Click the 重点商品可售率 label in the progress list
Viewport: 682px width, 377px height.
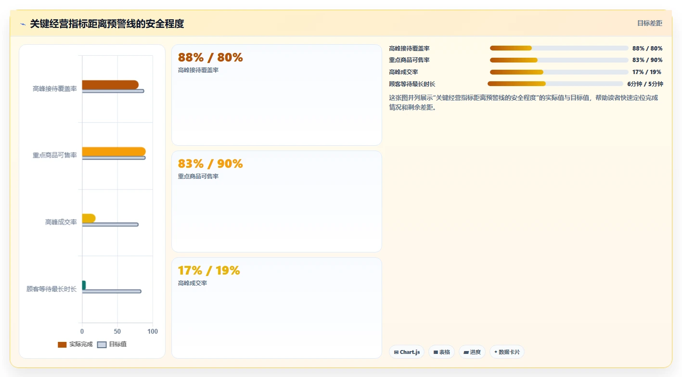tap(409, 60)
